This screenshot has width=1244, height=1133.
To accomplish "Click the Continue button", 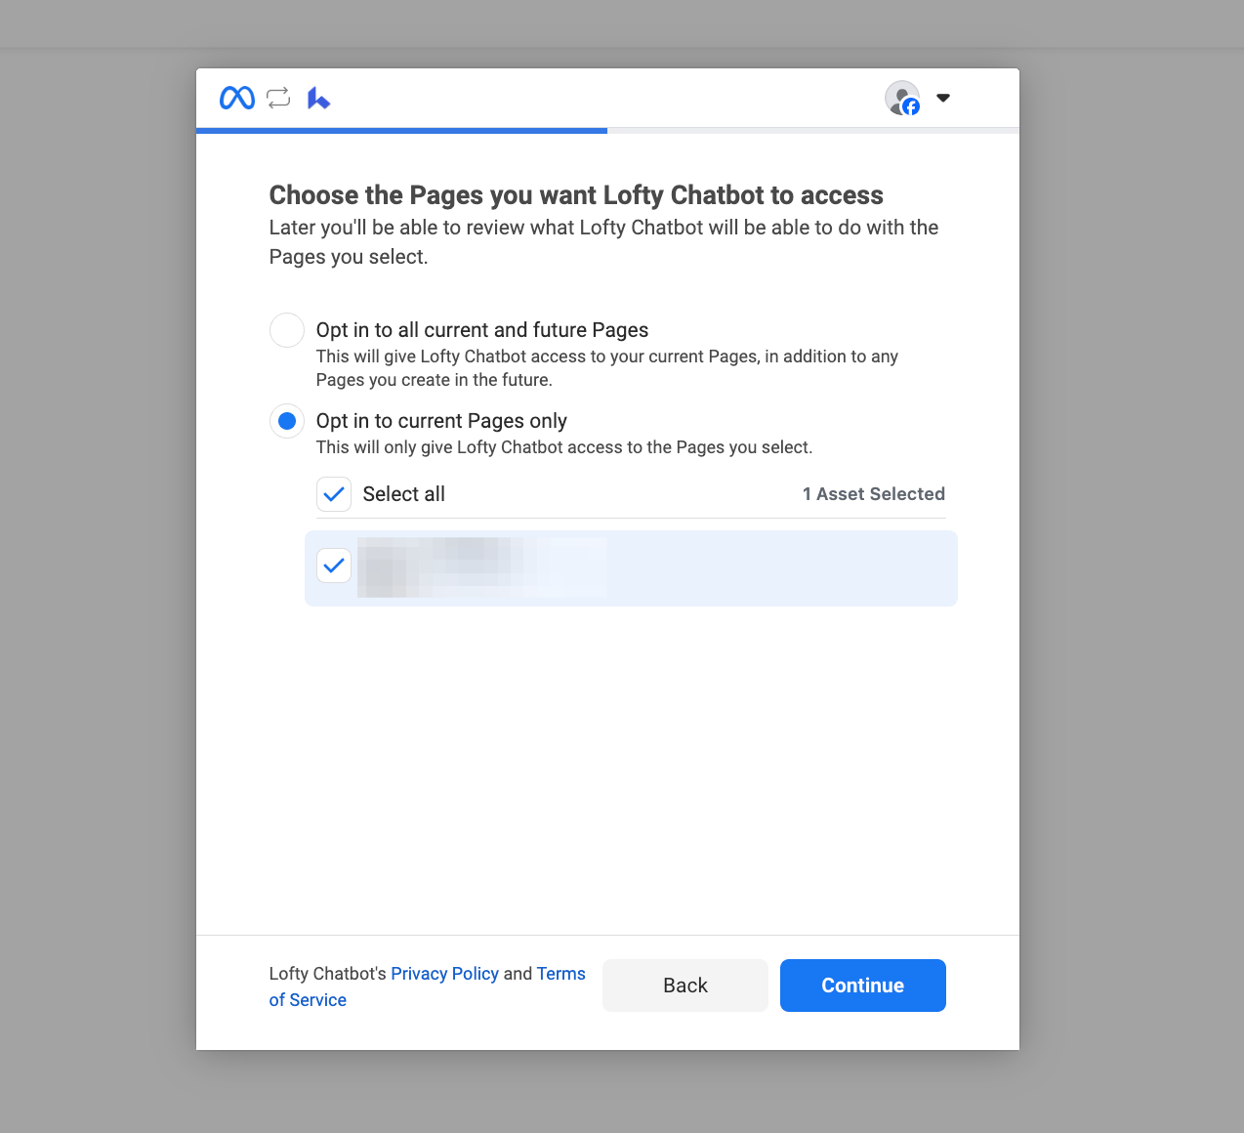I will tap(863, 986).
